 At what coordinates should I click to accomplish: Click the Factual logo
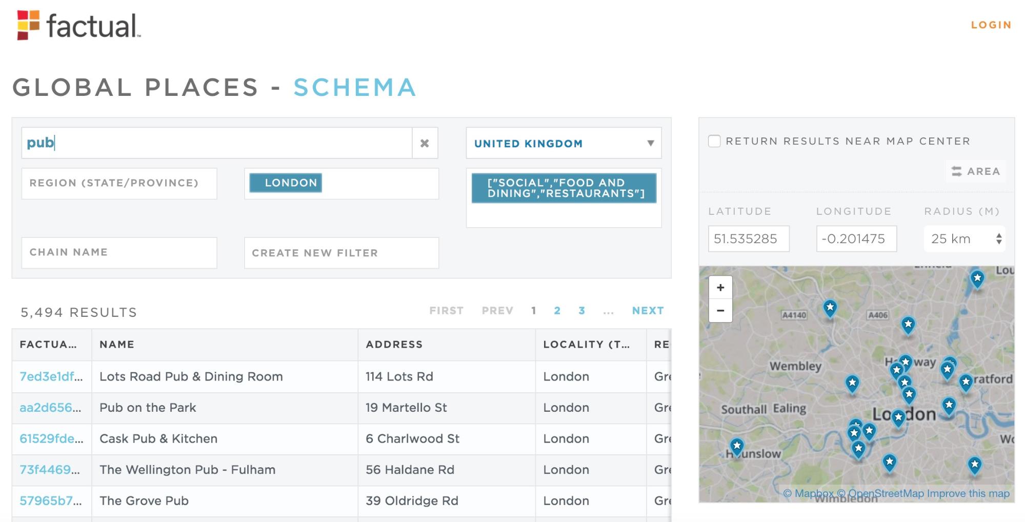79,25
